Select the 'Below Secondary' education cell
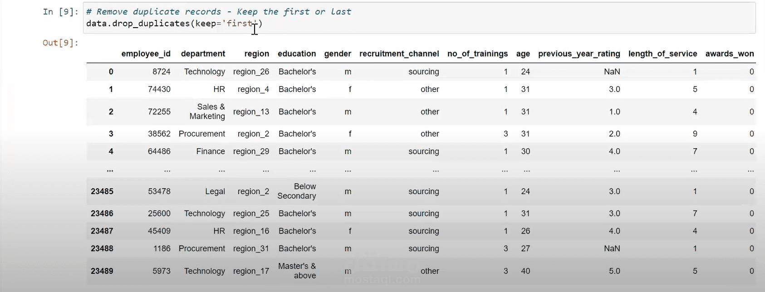This screenshot has height=292, width=765. click(x=297, y=191)
